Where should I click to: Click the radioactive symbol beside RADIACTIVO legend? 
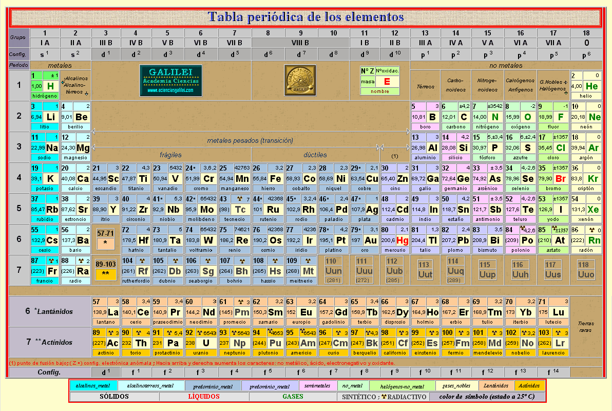(x=383, y=396)
